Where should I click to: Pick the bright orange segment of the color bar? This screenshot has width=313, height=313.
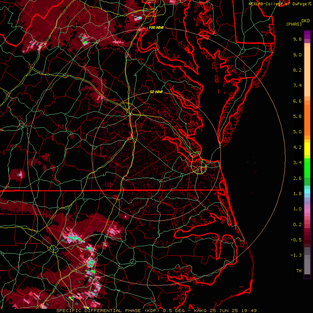click(307, 120)
